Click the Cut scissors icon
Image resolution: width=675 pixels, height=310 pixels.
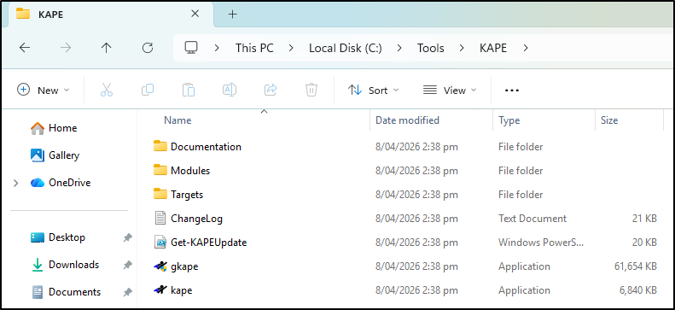107,90
